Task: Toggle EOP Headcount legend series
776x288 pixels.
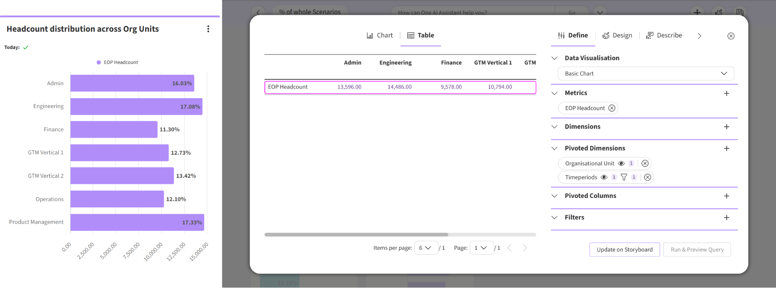Action: [x=117, y=62]
